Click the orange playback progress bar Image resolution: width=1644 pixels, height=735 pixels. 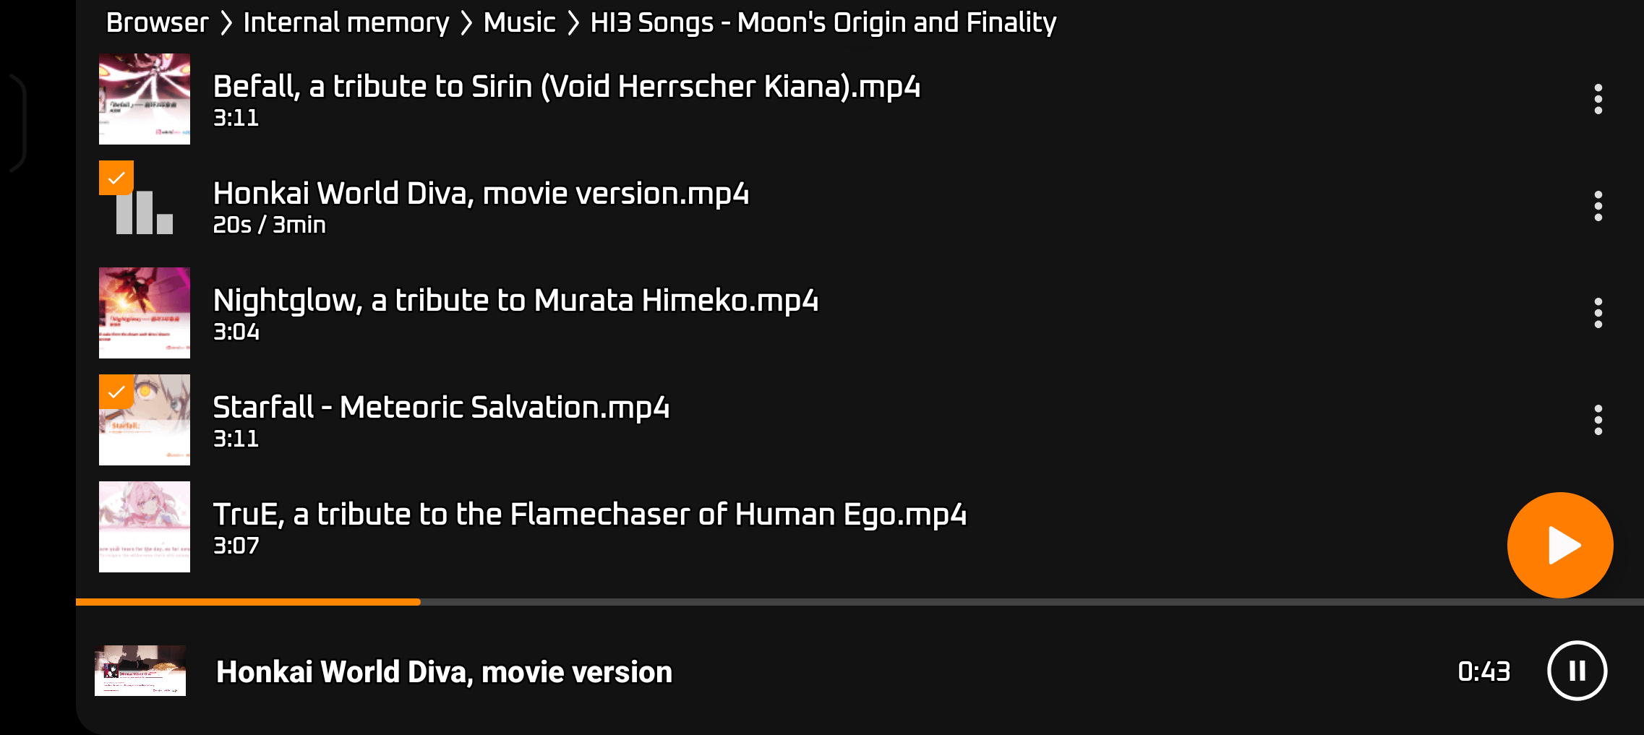pyautogui.click(x=248, y=601)
